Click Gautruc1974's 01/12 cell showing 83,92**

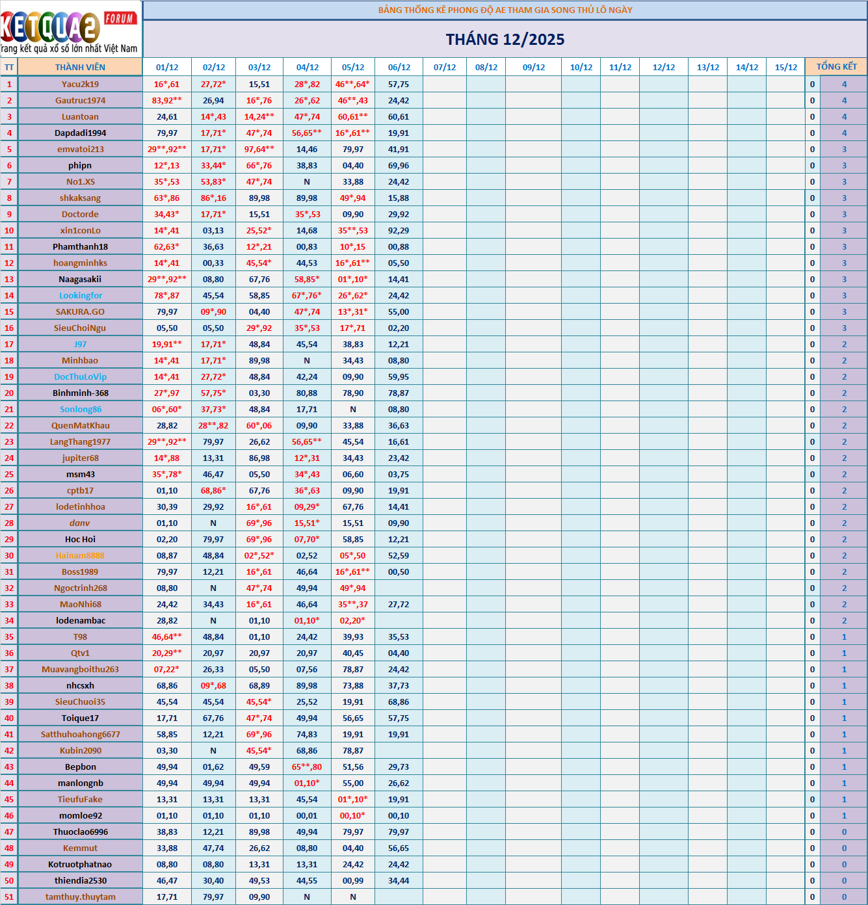[x=167, y=100]
